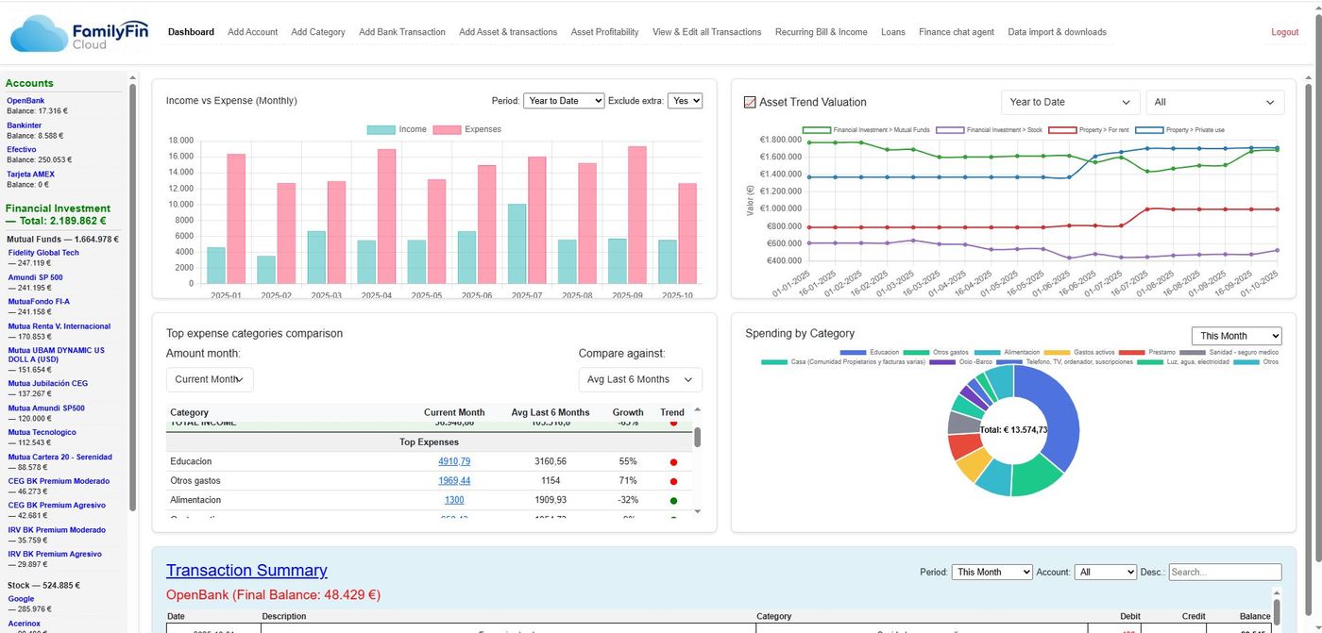Click the FamilyFin Cloud logo

[79, 31]
